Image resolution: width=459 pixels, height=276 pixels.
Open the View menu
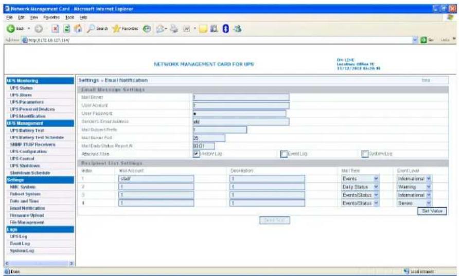(x=34, y=17)
